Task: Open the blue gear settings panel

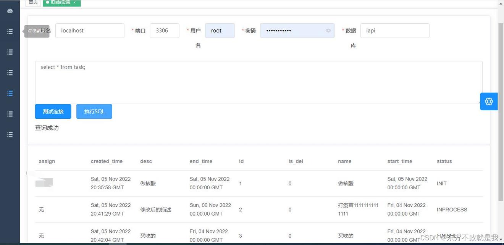Action: pyautogui.click(x=489, y=102)
